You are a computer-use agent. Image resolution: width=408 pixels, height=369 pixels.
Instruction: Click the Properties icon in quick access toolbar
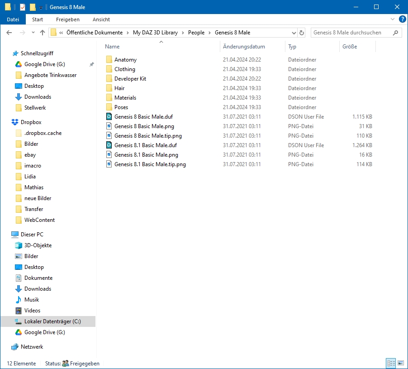point(23,7)
